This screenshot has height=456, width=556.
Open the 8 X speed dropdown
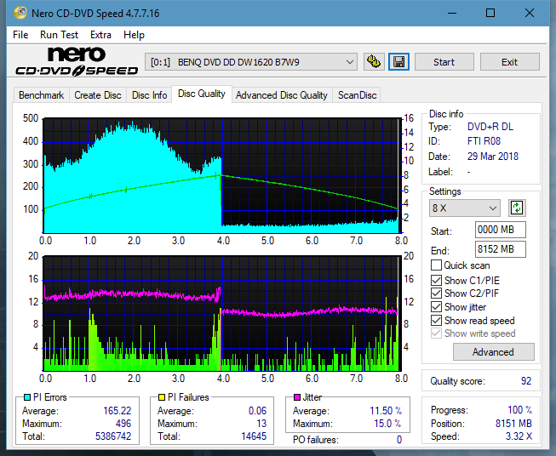tap(465, 208)
